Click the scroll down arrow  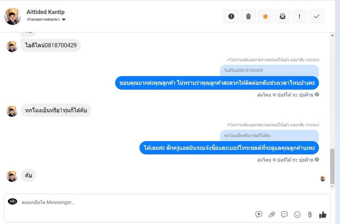point(333,186)
